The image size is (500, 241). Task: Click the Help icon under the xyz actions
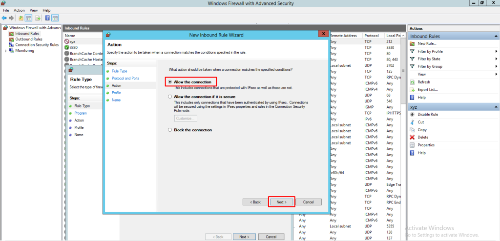click(412, 153)
